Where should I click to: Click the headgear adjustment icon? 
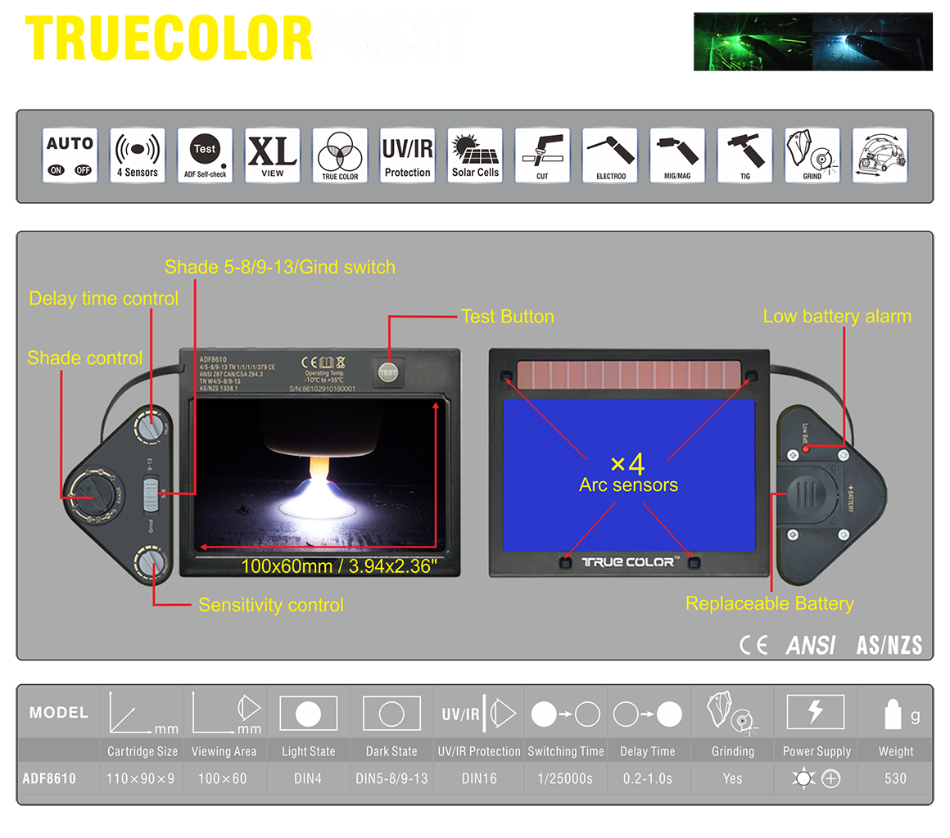coord(880,155)
